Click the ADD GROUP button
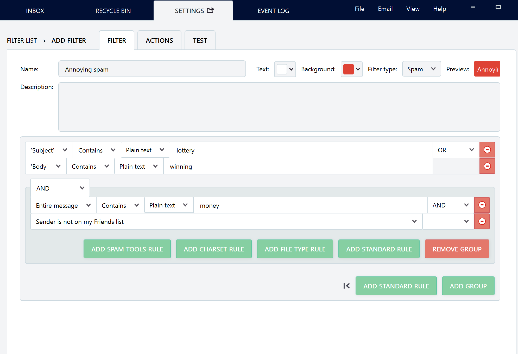The width and height of the screenshot is (518, 354). point(468,286)
